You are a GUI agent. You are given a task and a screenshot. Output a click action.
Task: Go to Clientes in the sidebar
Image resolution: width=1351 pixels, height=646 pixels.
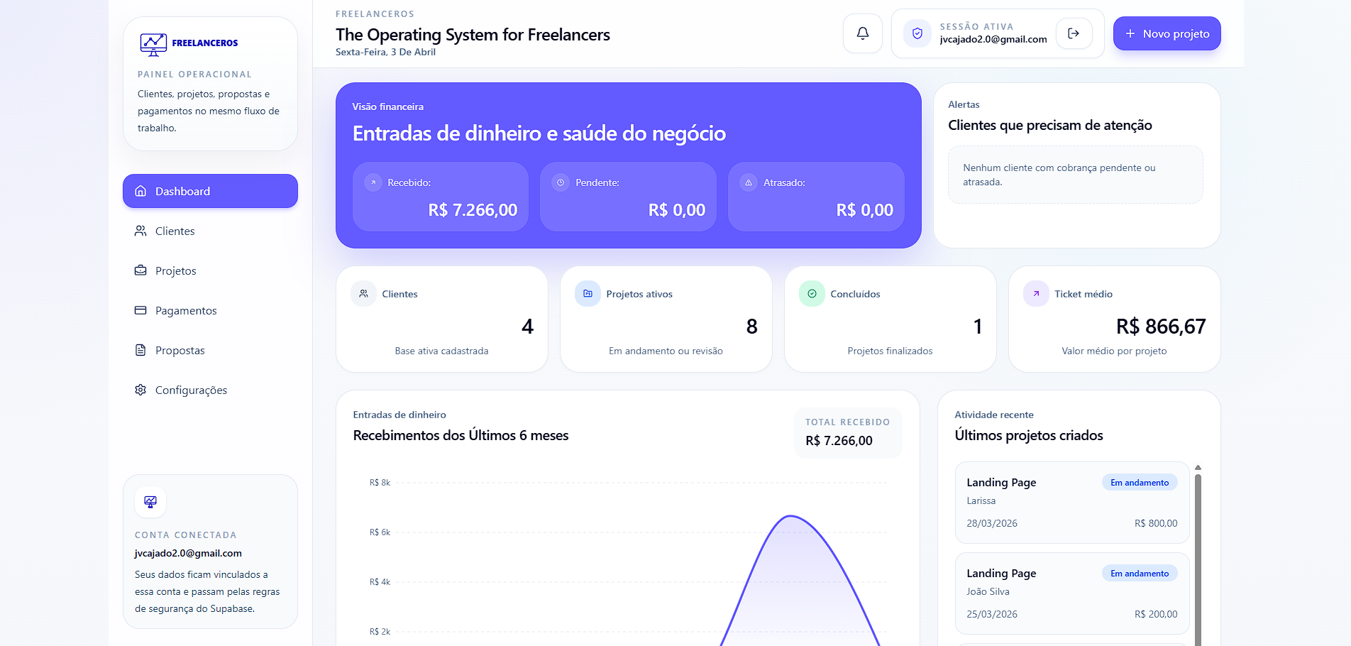pos(210,231)
